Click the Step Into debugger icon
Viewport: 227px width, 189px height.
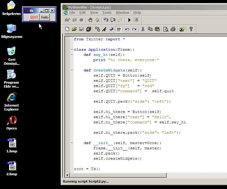(106, 20)
